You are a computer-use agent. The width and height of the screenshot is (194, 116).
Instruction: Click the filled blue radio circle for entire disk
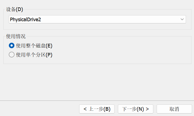pos(12,45)
